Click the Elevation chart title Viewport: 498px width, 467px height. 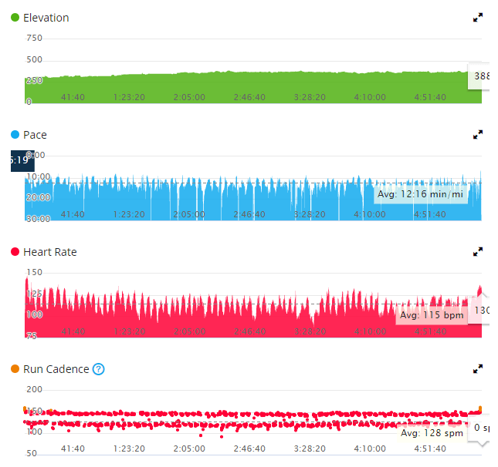(46, 18)
